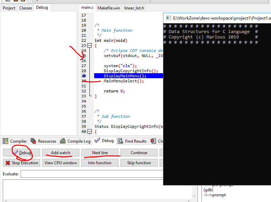271x202 pixels.
Task: Click the Debug tab checkmark icon
Action: pos(97,140)
